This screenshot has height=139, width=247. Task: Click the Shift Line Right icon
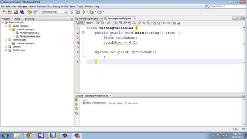point(159,23)
